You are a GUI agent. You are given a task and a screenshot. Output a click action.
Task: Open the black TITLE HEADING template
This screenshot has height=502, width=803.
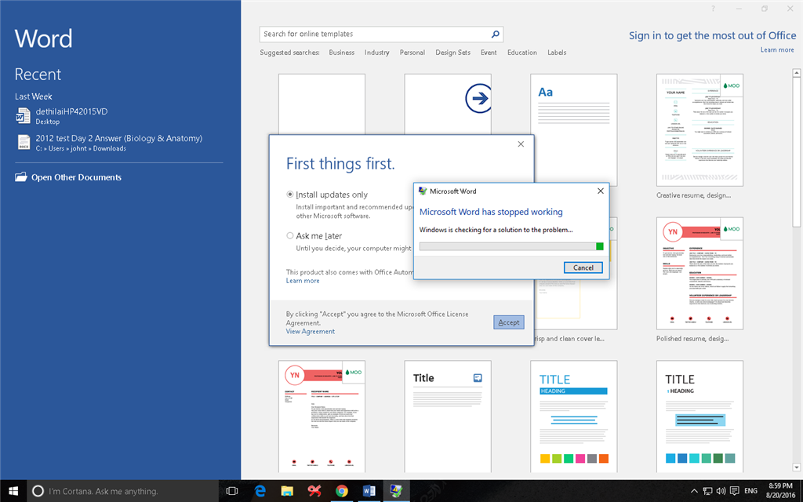click(699, 416)
